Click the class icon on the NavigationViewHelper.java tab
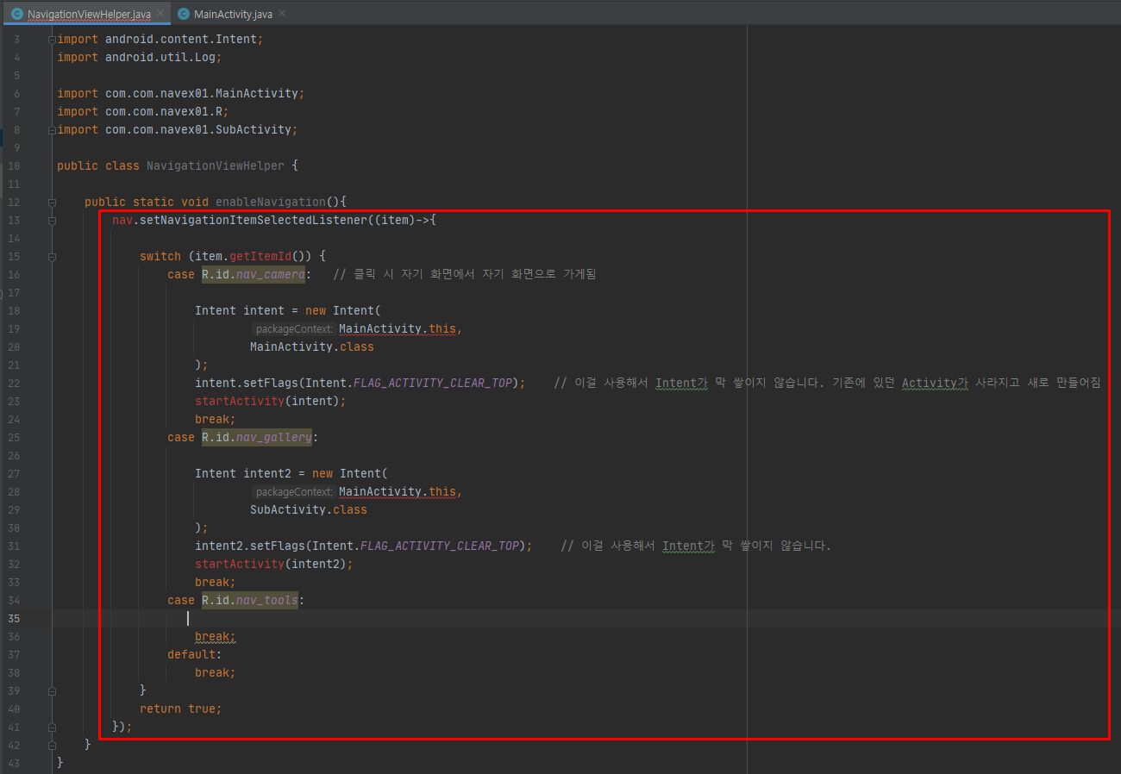This screenshot has height=774, width=1121. pos(16,15)
